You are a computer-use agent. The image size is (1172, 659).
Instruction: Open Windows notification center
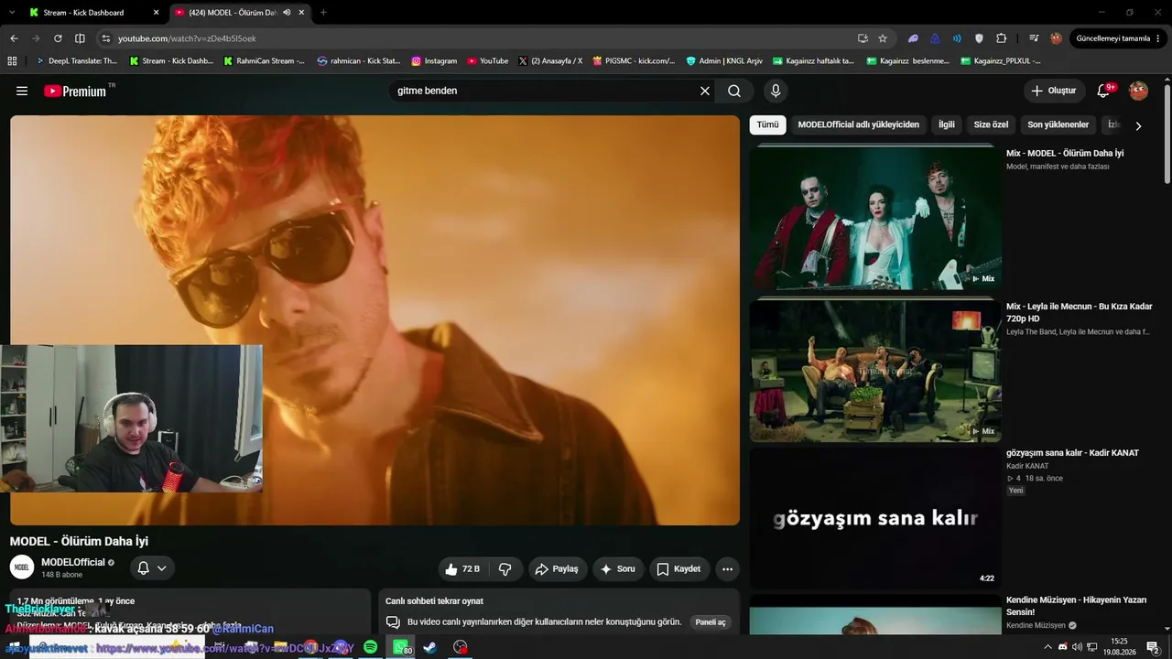[1153, 647]
